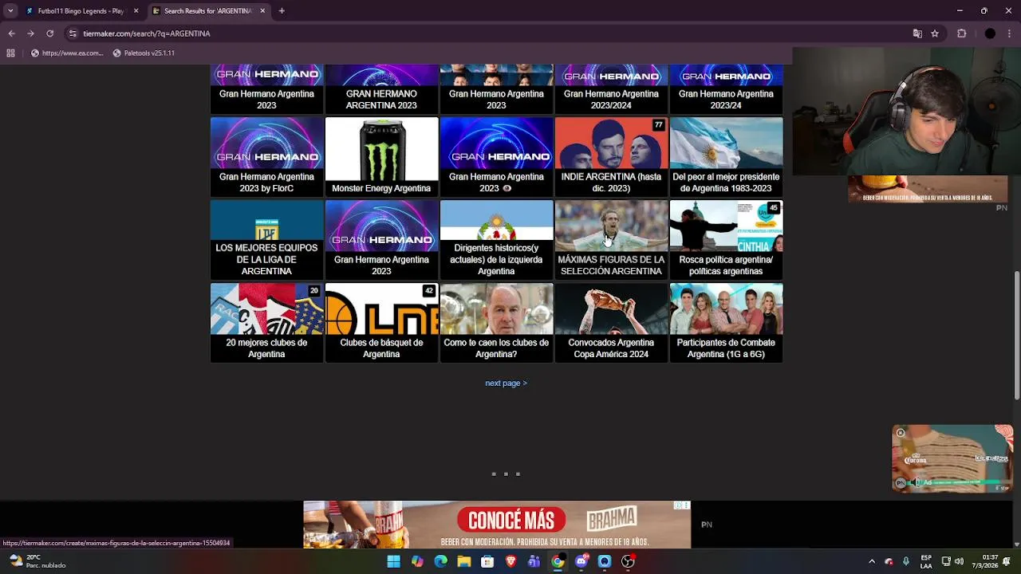
Task: Open the volume control in system tray
Action: (x=959, y=561)
